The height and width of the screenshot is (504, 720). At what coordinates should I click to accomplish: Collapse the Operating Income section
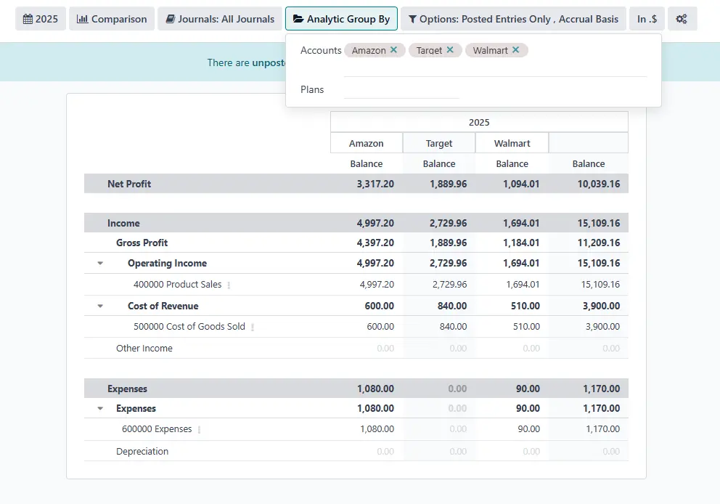[100, 263]
